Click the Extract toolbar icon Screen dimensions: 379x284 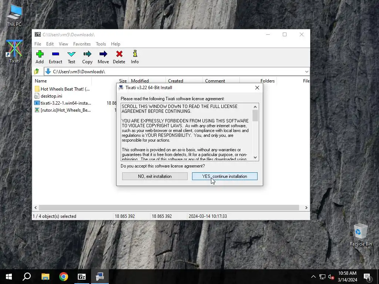coord(56,57)
